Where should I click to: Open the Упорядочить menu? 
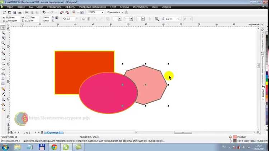click(x=54, y=7)
